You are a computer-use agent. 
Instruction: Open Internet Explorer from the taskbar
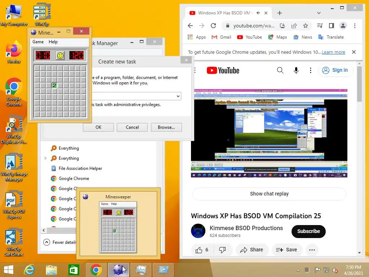(x=29, y=270)
